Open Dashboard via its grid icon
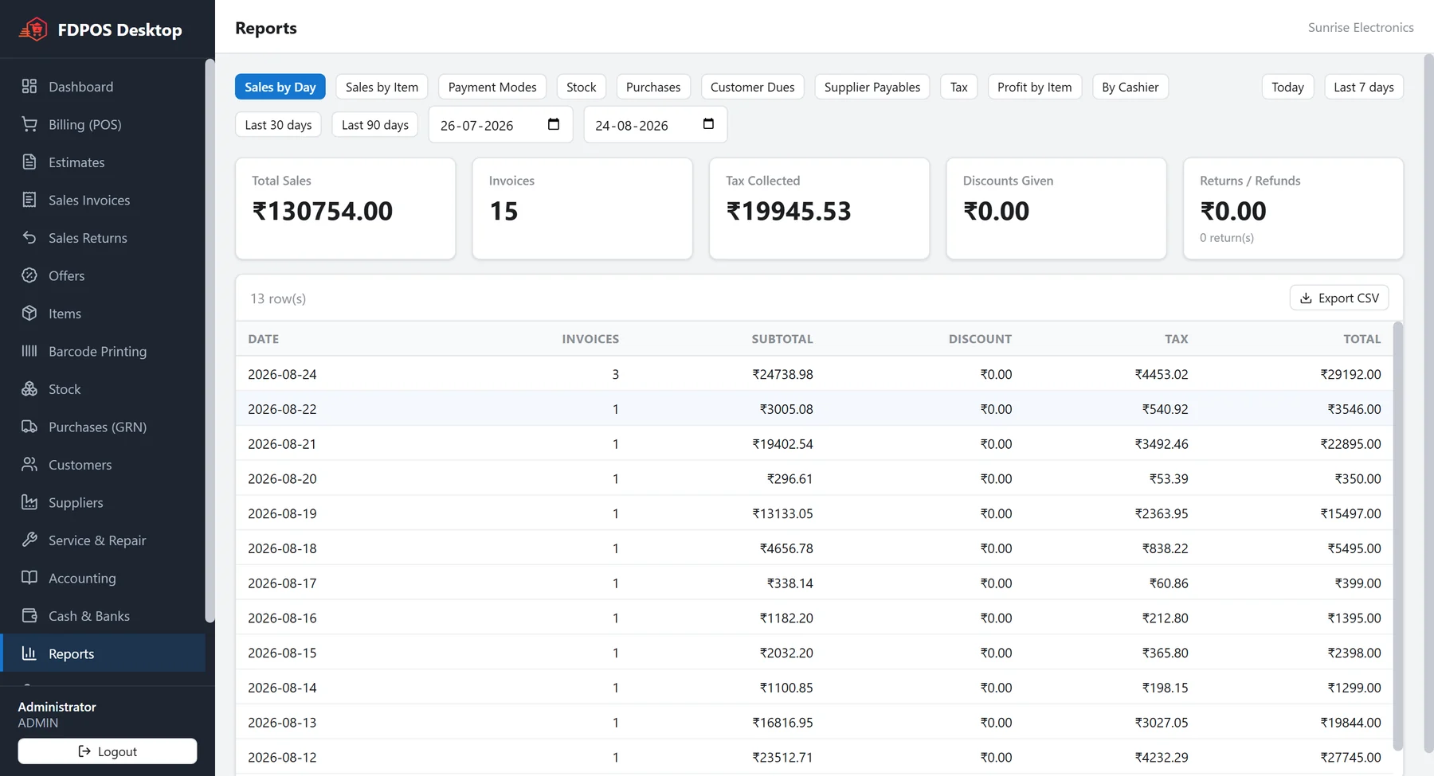The width and height of the screenshot is (1434, 776). 29,86
